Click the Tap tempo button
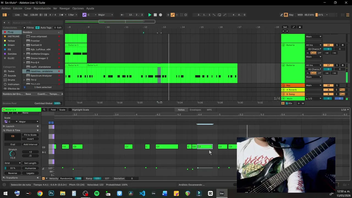This screenshot has height=198, width=352. pos(26,15)
